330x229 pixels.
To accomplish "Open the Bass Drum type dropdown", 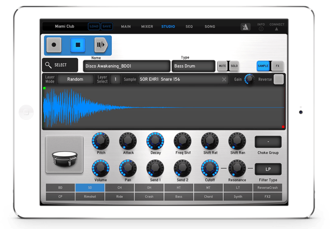I will click(193, 66).
